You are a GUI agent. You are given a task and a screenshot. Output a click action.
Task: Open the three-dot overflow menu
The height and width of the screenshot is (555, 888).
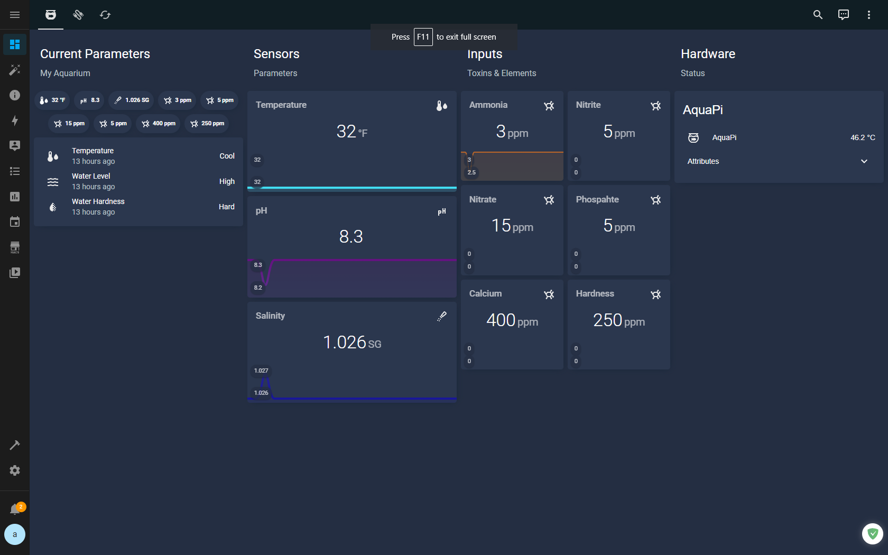pyautogui.click(x=868, y=14)
